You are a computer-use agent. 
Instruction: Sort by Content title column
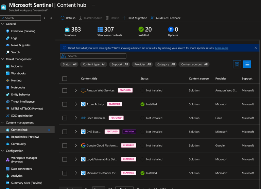click(x=89, y=79)
